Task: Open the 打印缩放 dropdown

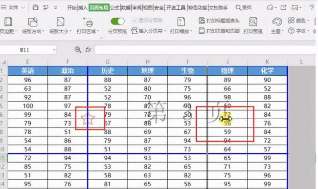Action: 181,25
